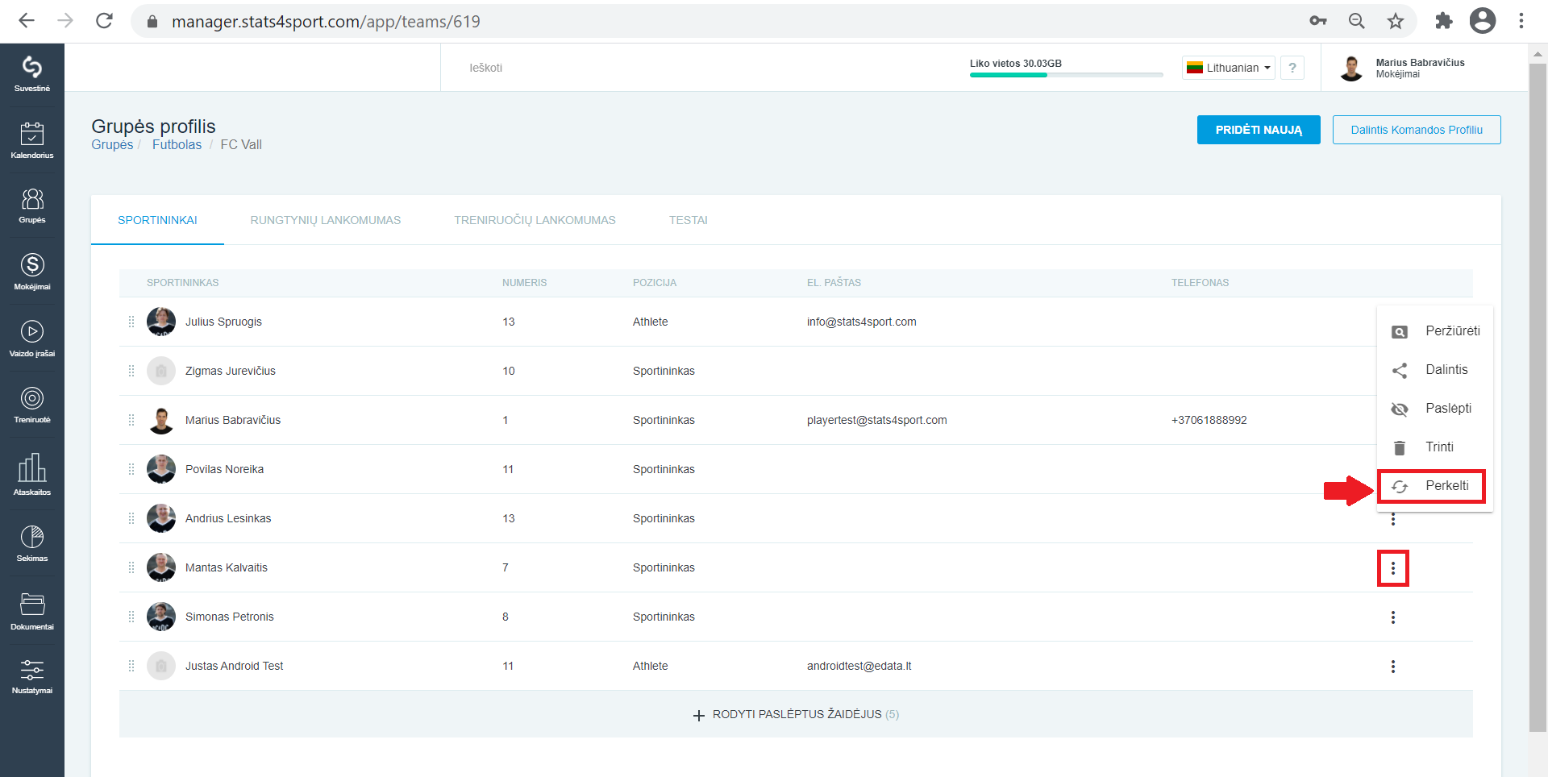Open Dokumentai folder icon
1548x777 pixels.
tap(32, 611)
